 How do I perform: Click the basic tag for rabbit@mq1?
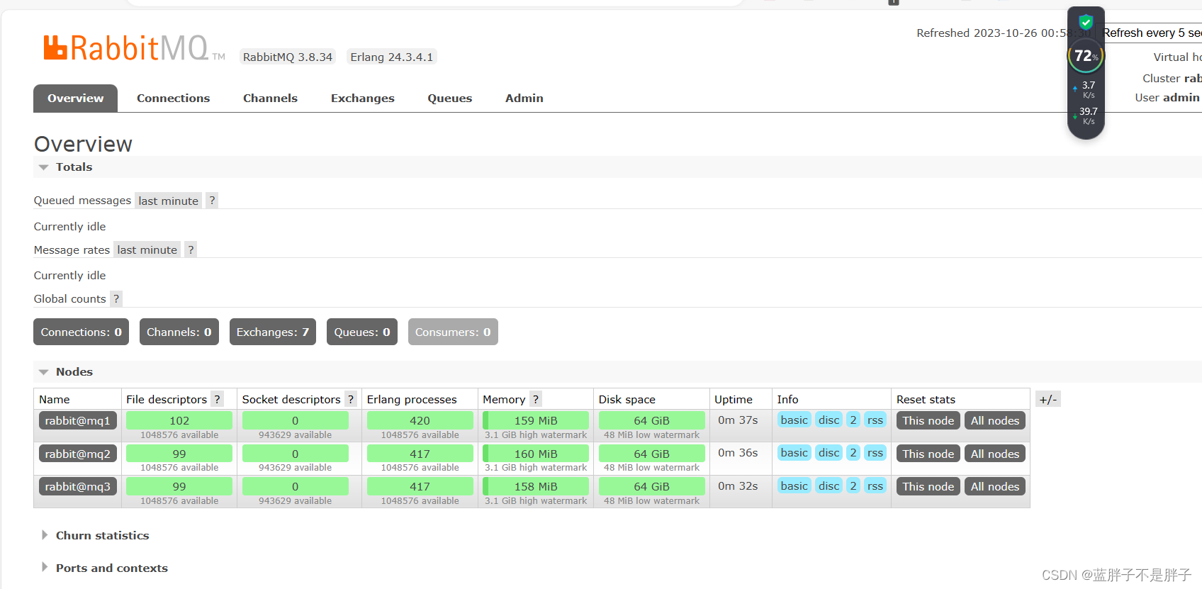794,420
